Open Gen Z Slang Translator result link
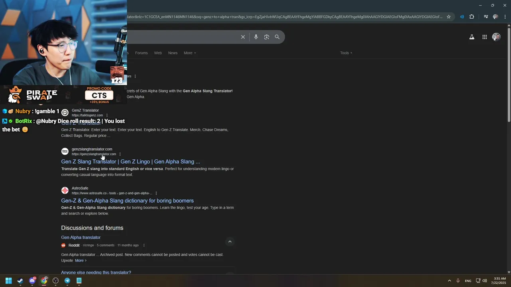Viewport: 511px width, 287px height. (x=131, y=161)
